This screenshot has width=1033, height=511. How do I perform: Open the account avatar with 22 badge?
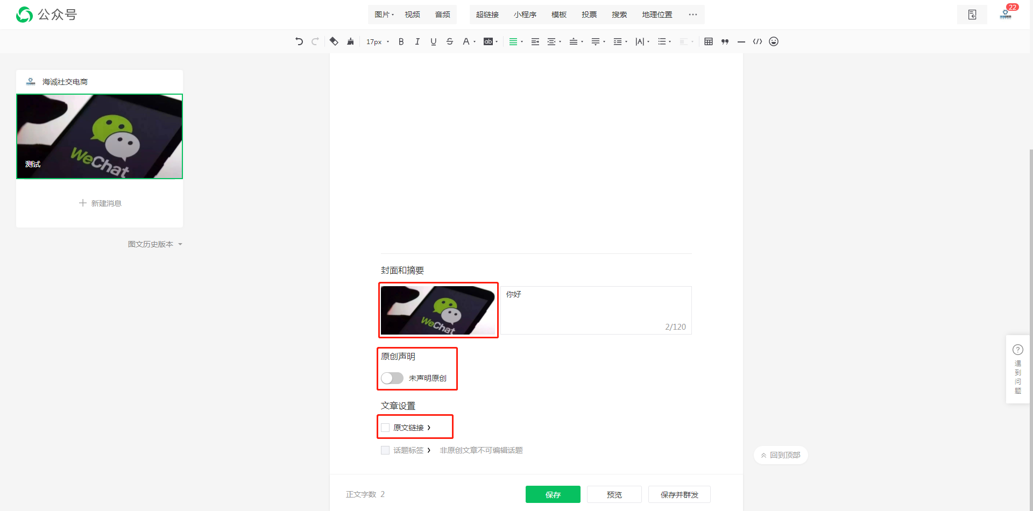[x=1006, y=14]
